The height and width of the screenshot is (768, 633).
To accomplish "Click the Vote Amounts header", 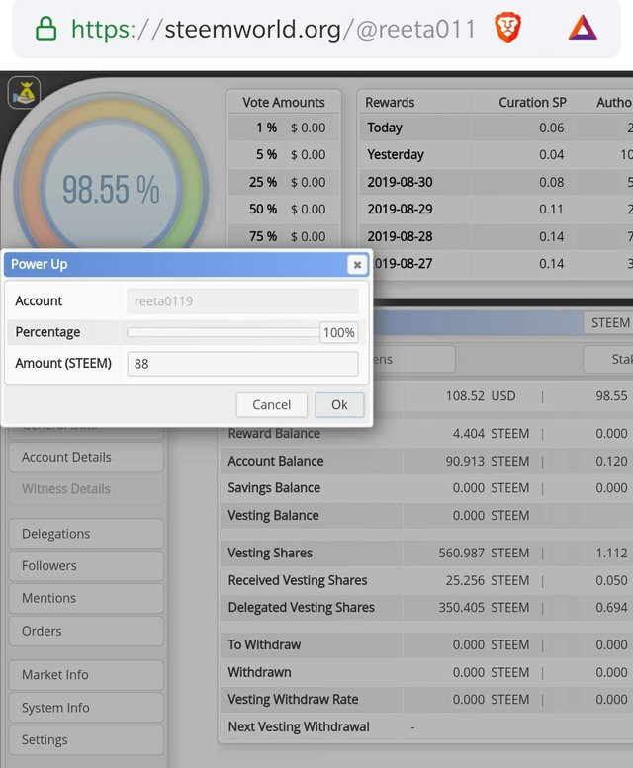I will point(284,103).
